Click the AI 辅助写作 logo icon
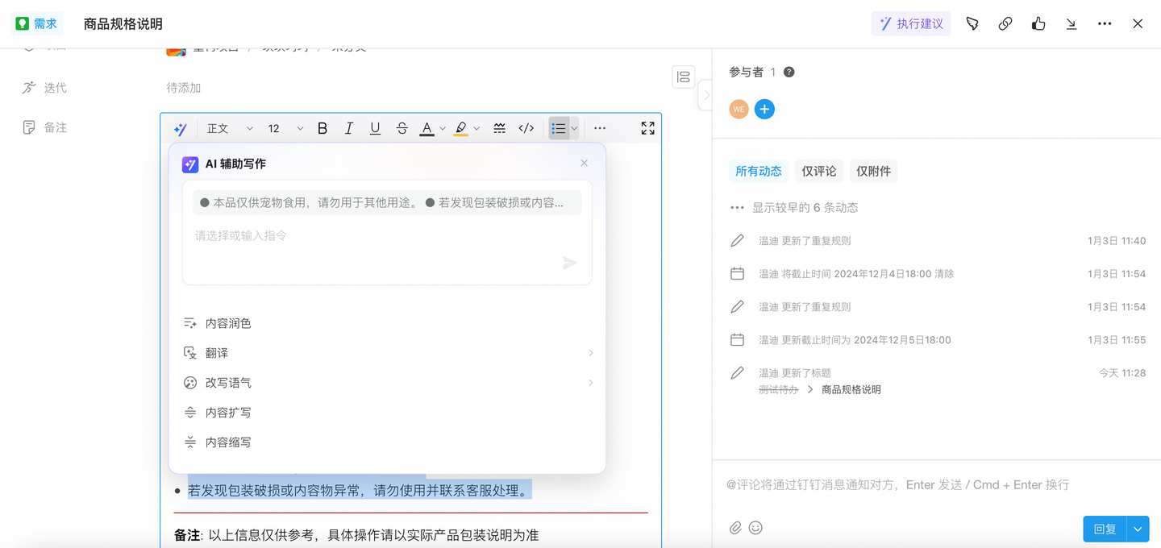 coord(190,164)
